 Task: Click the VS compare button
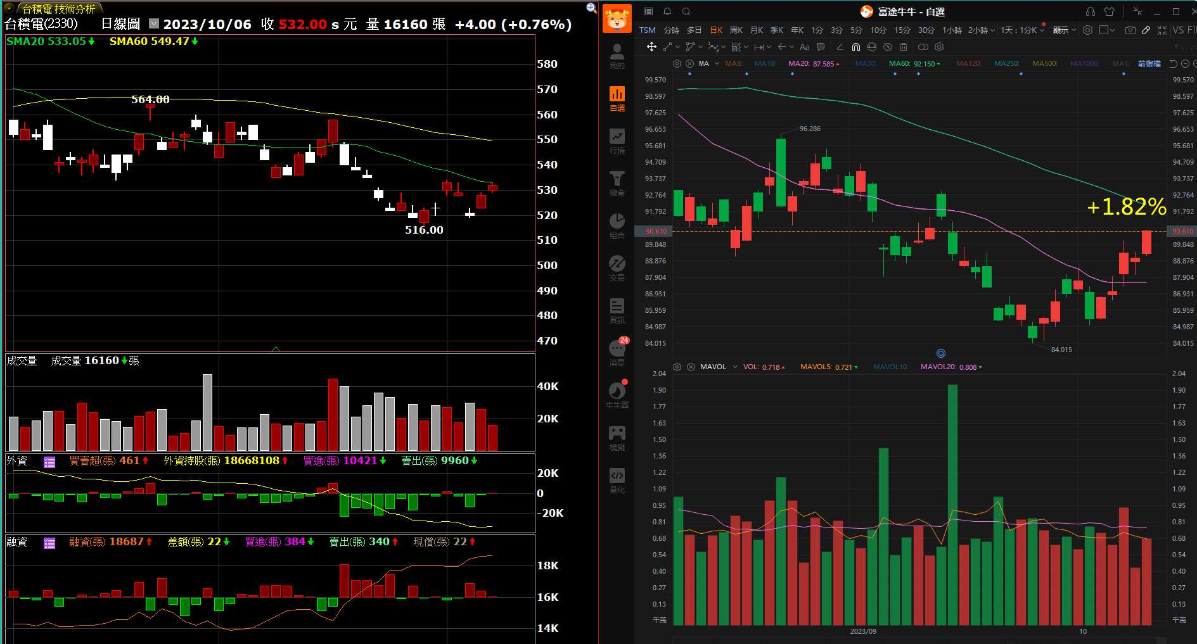(x=1178, y=30)
